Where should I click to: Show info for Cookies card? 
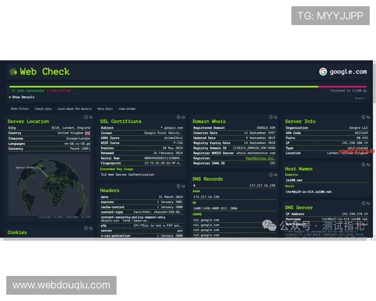(x=85, y=228)
